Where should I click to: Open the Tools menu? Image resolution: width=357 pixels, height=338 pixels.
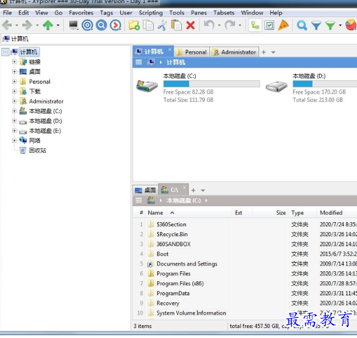pyautogui.click(x=176, y=13)
